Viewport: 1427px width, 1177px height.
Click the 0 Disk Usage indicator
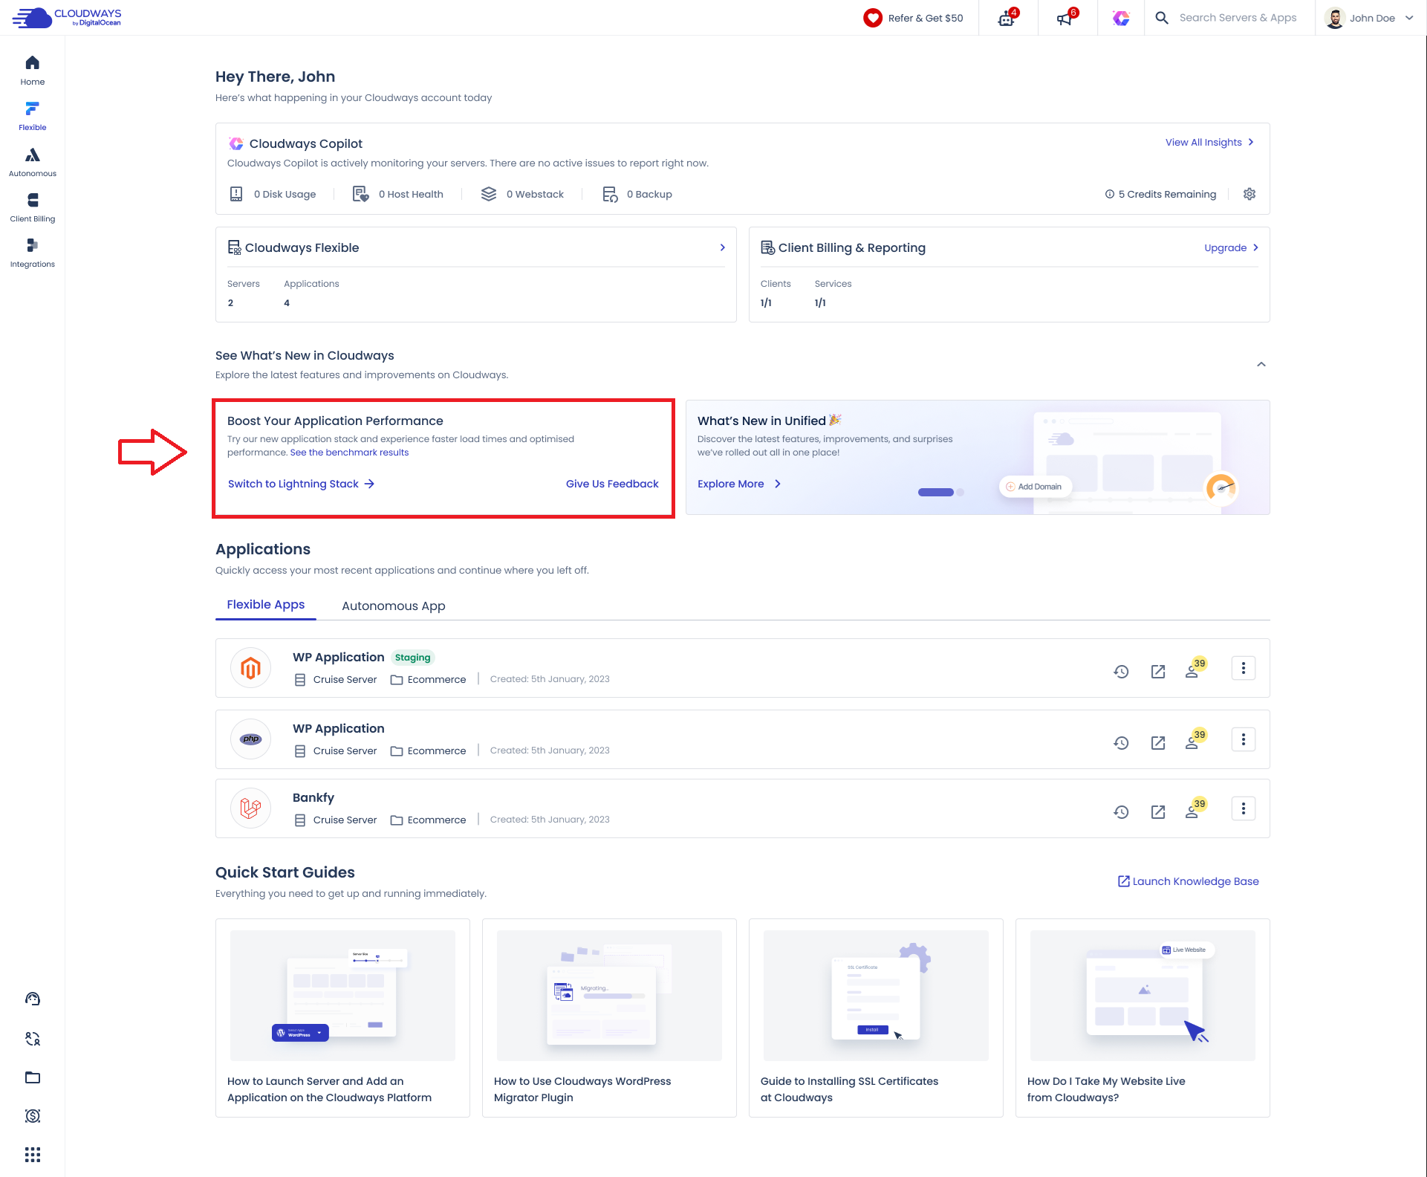pyautogui.click(x=273, y=194)
